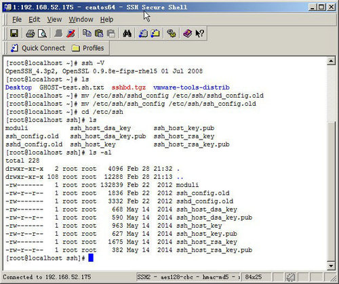The height and width of the screenshot is (284, 339).
Task: Click 'ssh_config.old' in the ls -al listing
Action: point(203,193)
